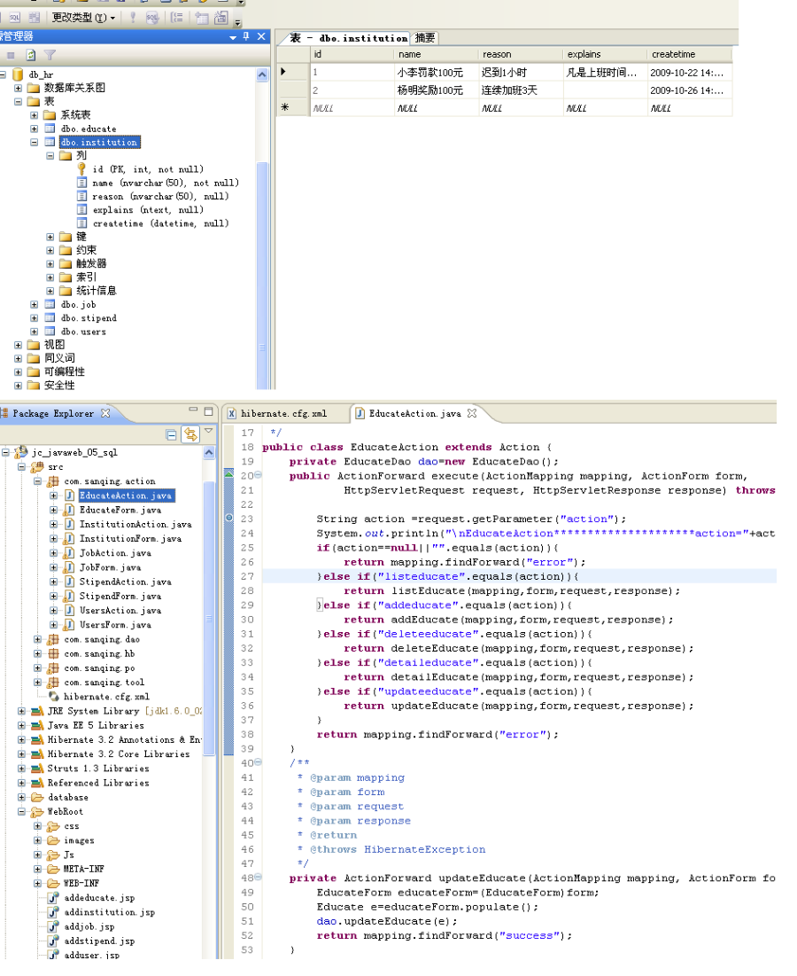Fold the Javadoc comment at line 40
The image size is (797, 976).
[x=259, y=762]
